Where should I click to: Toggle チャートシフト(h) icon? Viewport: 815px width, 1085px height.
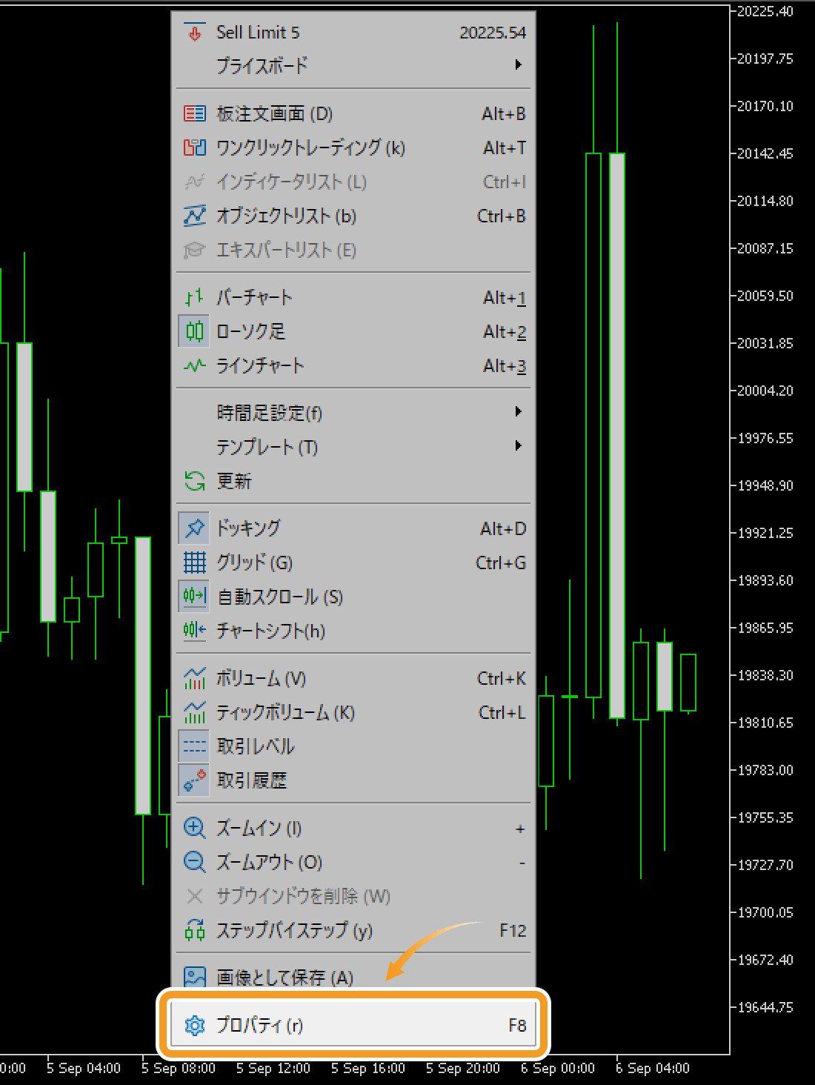195,631
